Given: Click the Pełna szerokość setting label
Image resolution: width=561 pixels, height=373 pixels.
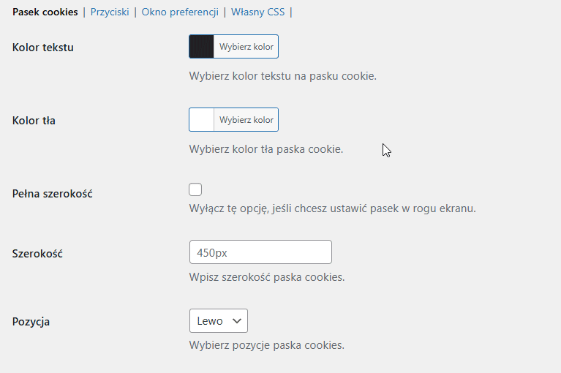Looking at the screenshot, I should 53,194.
